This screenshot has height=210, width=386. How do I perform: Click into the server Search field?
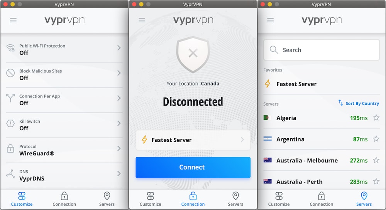pyautogui.click(x=322, y=50)
